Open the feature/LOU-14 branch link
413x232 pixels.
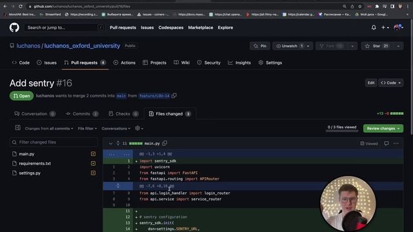coord(154,96)
